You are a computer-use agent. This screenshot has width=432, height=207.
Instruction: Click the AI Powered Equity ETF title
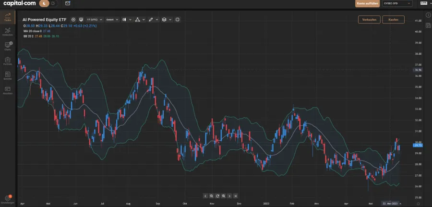click(x=45, y=20)
